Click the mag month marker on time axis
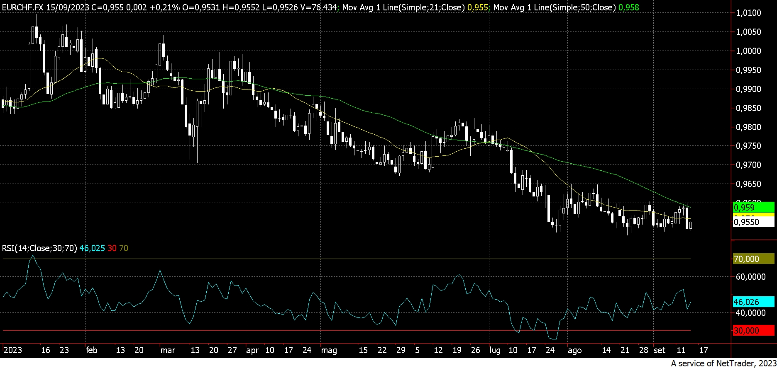The image size is (777, 368). (329, 350)
